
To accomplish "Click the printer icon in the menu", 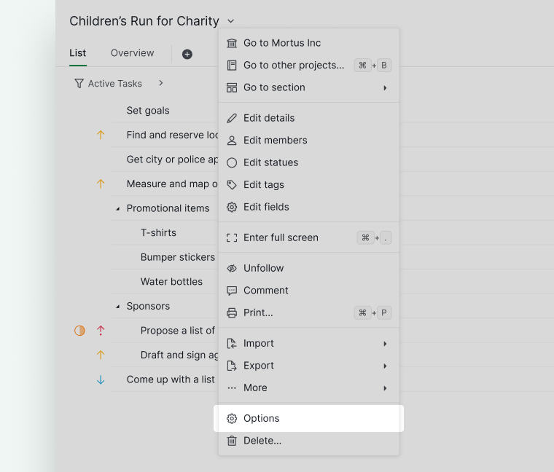I will point(232,312).
